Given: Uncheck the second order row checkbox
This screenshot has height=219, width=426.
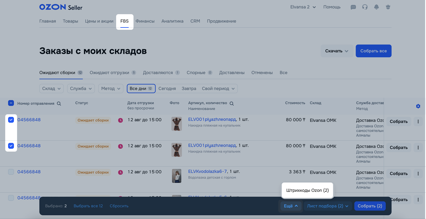Looking at the screenshot, I should coord(11,146).
